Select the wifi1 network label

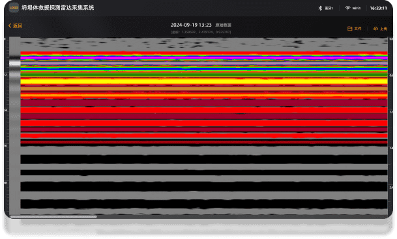pyautogui.click(x=357, y=8)
